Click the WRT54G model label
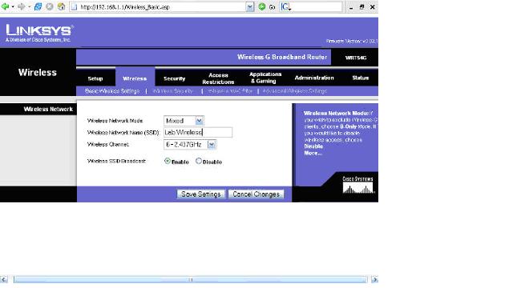The image size is (513, 288). [356, 58]
